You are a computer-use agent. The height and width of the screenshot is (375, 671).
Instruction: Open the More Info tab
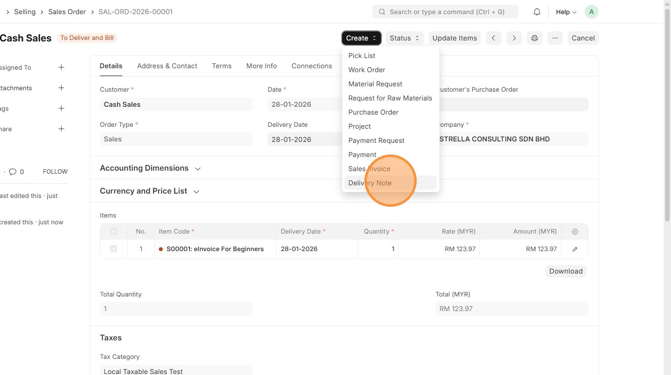pos(262,66)
